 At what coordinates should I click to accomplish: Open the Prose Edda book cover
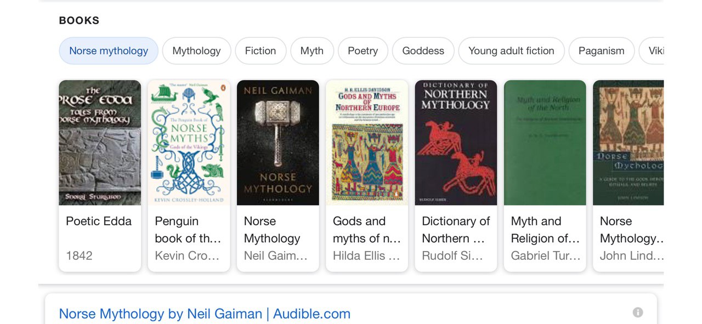(x=100, y=143)
